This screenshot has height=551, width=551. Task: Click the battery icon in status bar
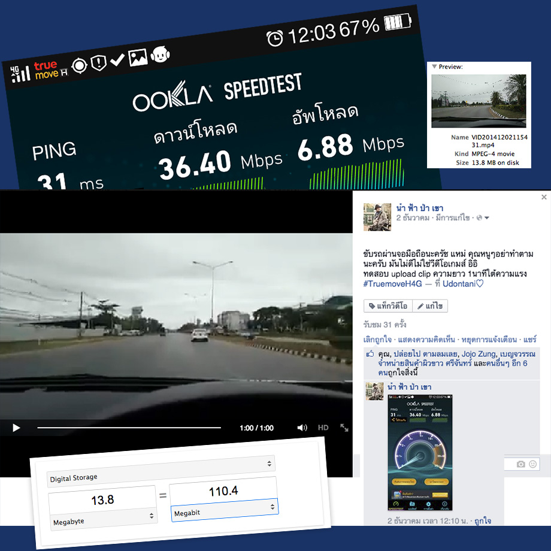tap(398, 22)
